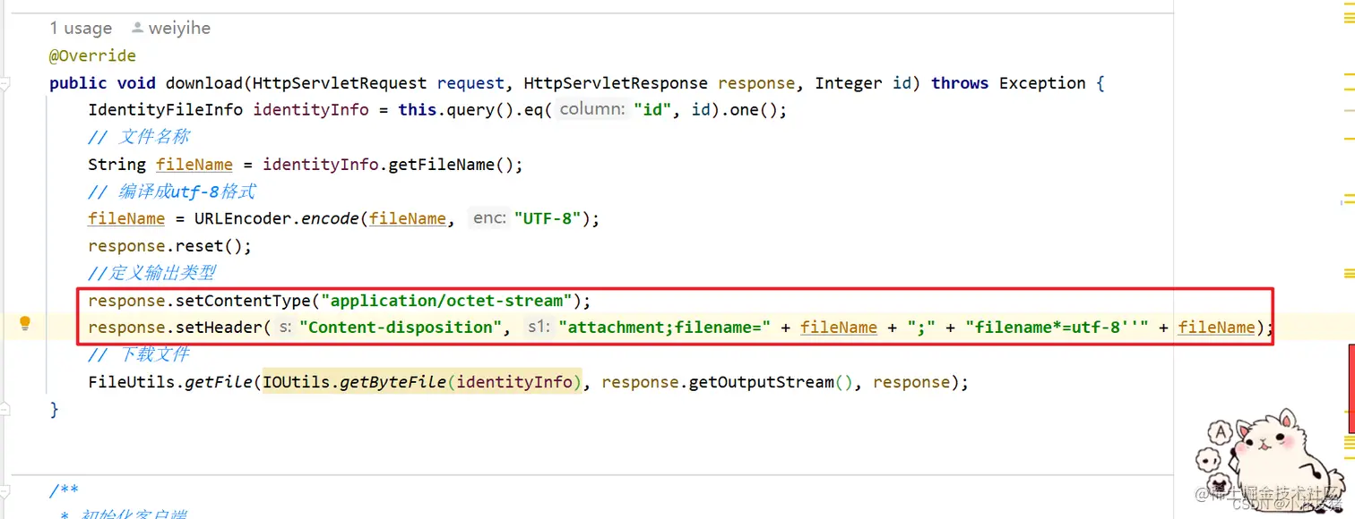The width and height of the screenshot is (1355, 519).
Task: Click the IOUtils class name
Action: tap(297, 382)
